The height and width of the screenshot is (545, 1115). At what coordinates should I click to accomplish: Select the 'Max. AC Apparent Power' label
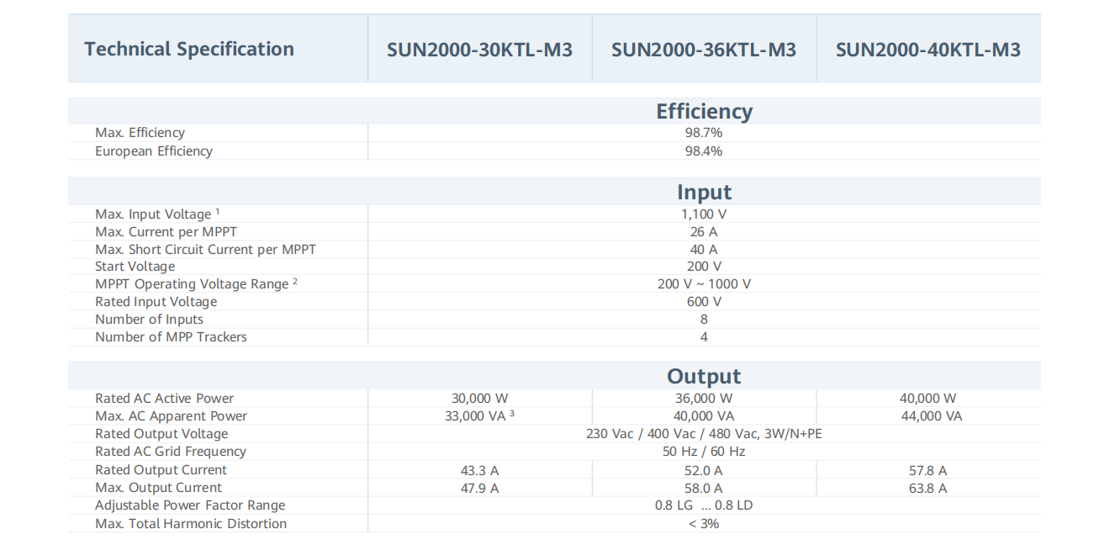(171, 416)
